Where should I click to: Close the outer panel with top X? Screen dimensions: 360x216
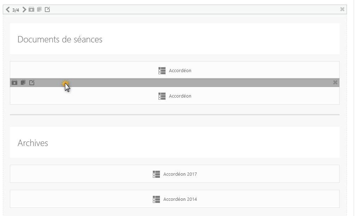click(x=342, y=9)
